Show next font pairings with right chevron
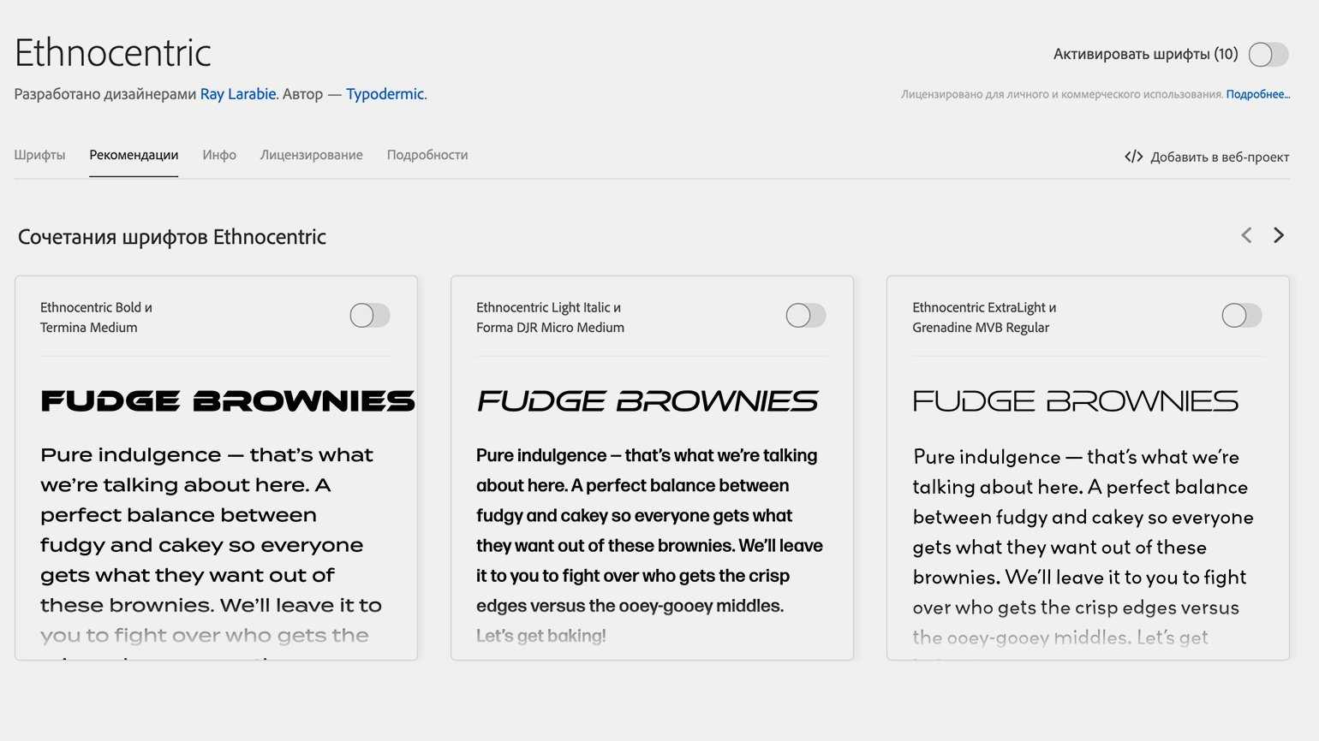 [1279, 235]
